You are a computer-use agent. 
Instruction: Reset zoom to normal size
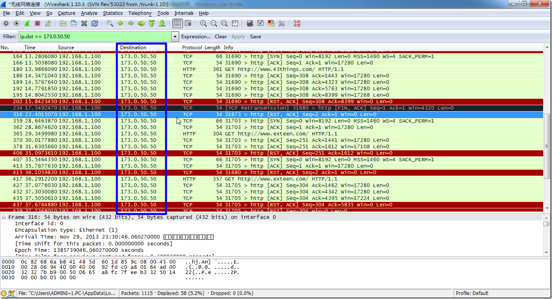point(224,24)
